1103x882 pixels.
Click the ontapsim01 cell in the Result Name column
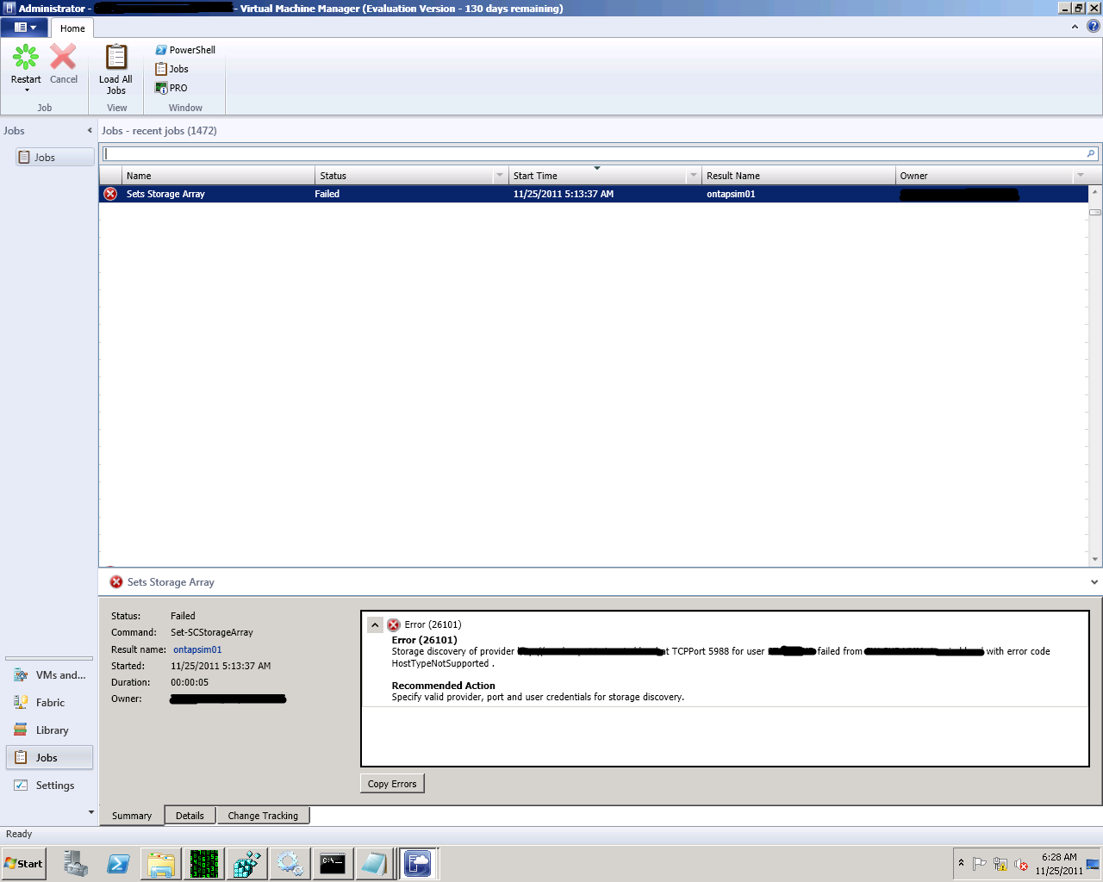[731, 194]
